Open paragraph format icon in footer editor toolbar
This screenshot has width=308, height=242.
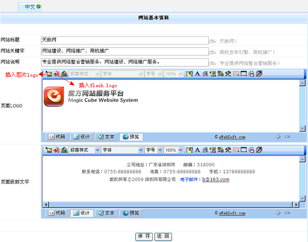click(x=205, y=150)
